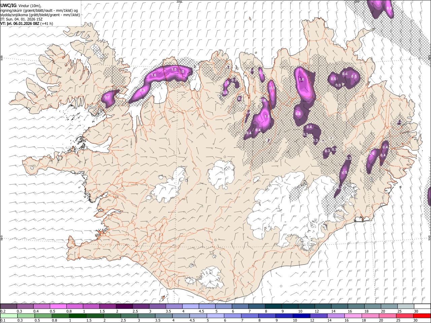Click the '20W' longitude label
The image size is (431, 323).
[179, 2]
